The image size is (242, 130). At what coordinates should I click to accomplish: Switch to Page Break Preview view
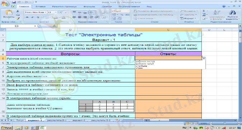coord(196,124)
